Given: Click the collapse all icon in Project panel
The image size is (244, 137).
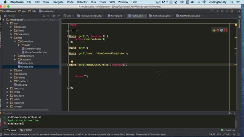Looking at the screenshot, I should coord(48,16).
